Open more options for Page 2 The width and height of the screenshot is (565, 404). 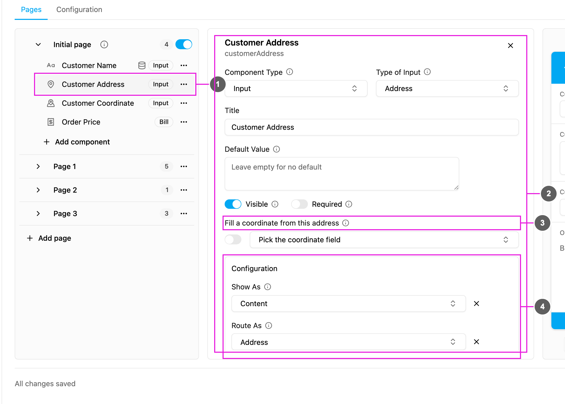[x=184, y=190]
